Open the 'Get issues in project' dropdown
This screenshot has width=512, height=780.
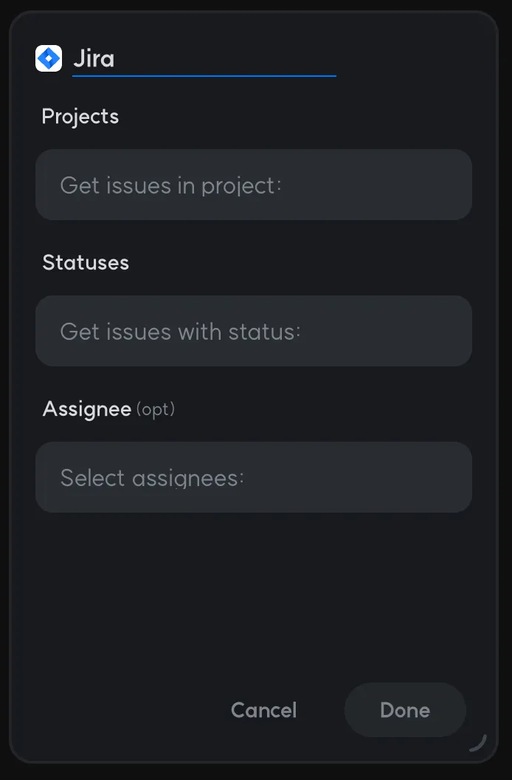[x=253, y=185]
